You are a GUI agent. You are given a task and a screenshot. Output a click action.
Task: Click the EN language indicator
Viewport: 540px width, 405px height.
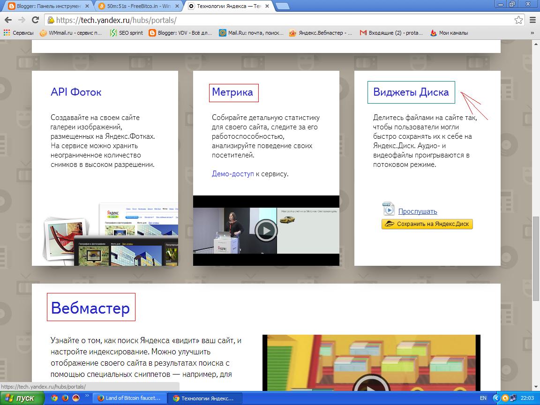483,398
